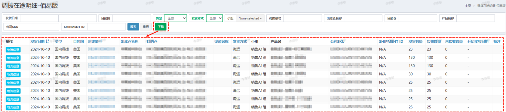506x112 pixels.
Task: Sort table by 目的国 column header
Action: (x=78, y=42)
